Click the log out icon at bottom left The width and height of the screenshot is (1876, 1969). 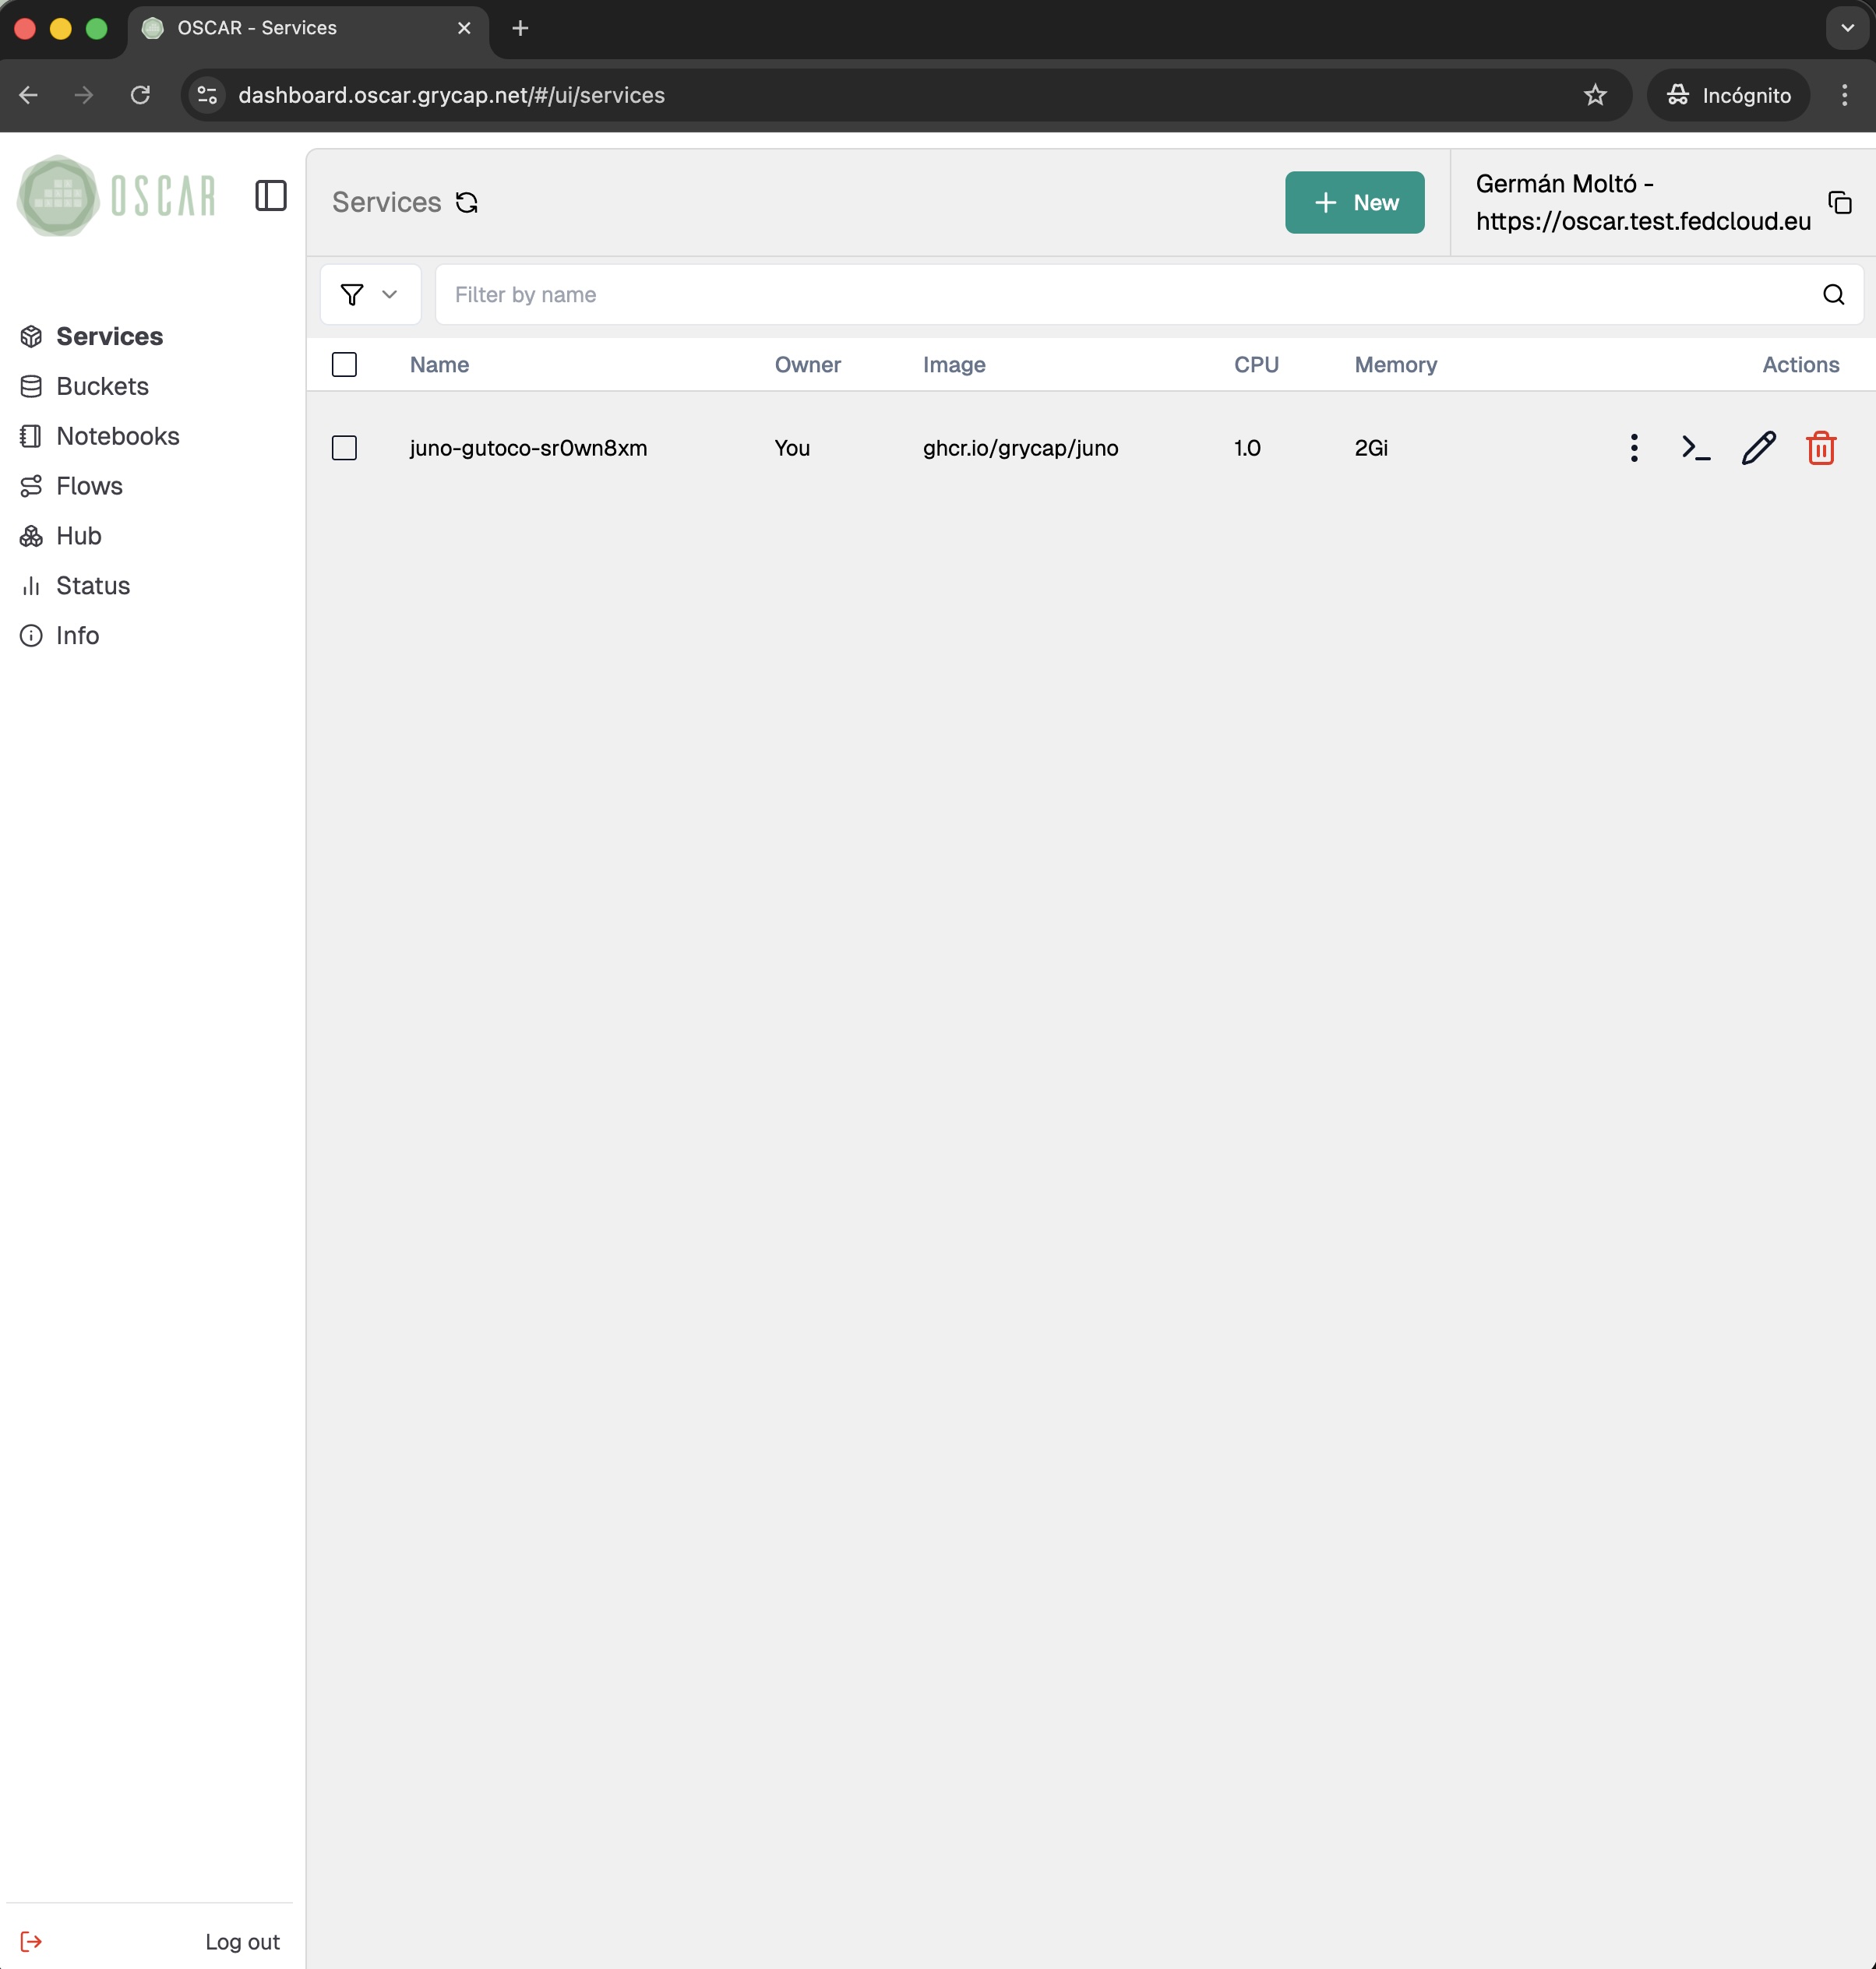[31, 1940]
